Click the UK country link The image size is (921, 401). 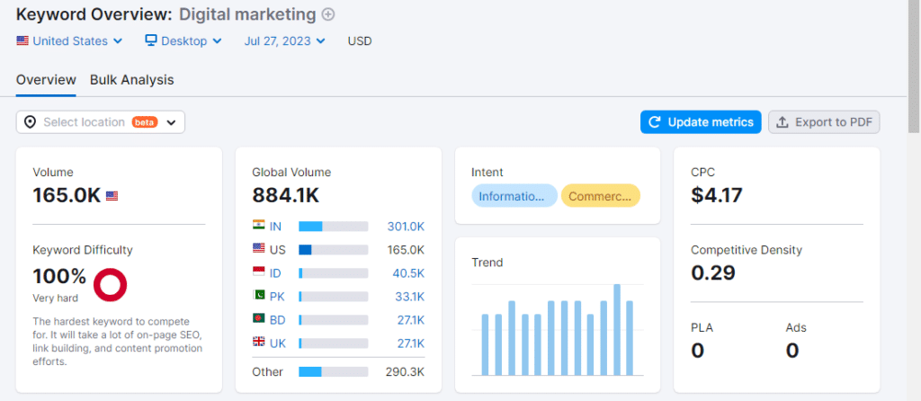click(x=278, y=343)
